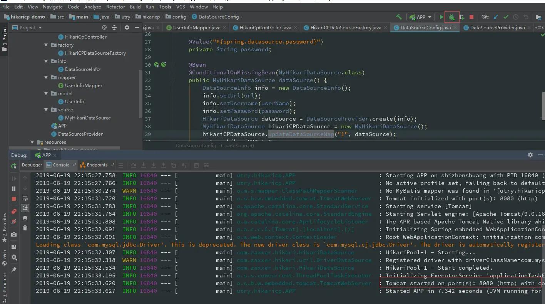Toggle the Z: Structure tool window
This screenshot has height=304, width=545.
[4, 287]
